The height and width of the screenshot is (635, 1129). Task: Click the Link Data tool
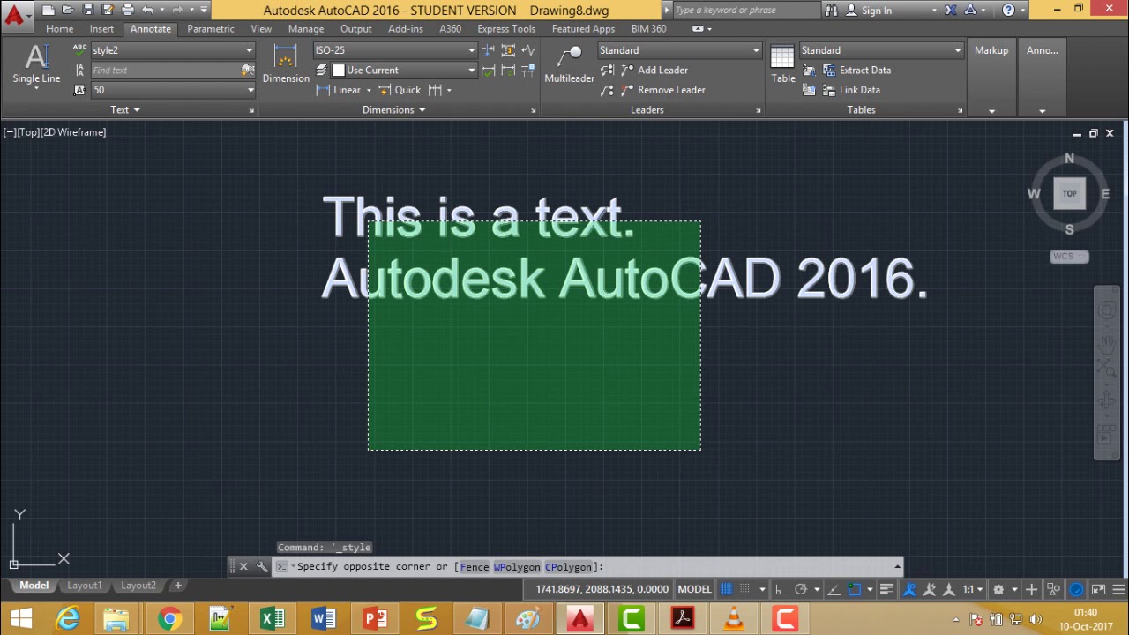coord(851,90)
